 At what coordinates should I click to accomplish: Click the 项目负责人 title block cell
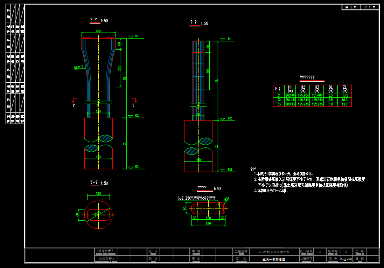(106, 251)
